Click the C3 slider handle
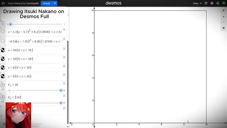 pyautogui.click(x=61, y=90)
